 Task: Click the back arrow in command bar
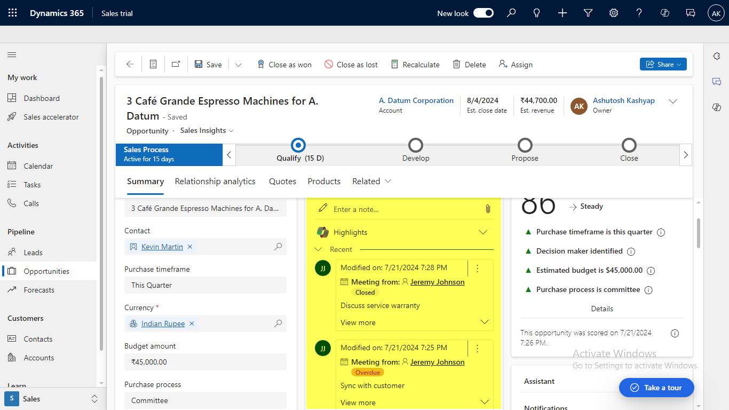tap(130, 64)
